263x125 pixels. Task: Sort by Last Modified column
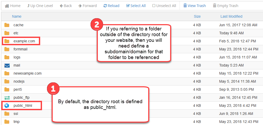click(x=231, y=16)
